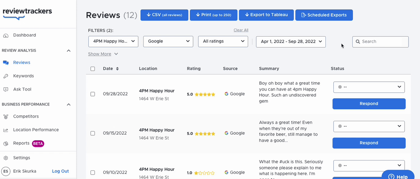The width and height of the screenshot is (420, 179).
Task: Click the Location column header
Action: [148, 69]
